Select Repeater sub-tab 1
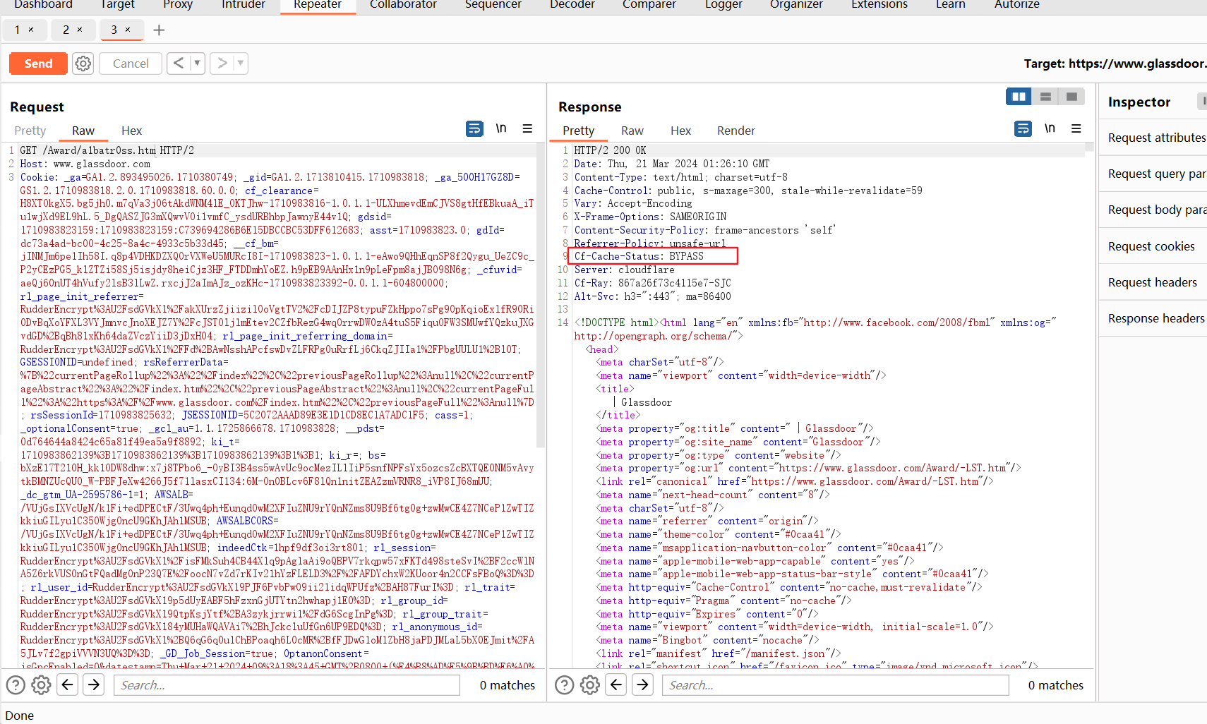 [x=18, y=30]
